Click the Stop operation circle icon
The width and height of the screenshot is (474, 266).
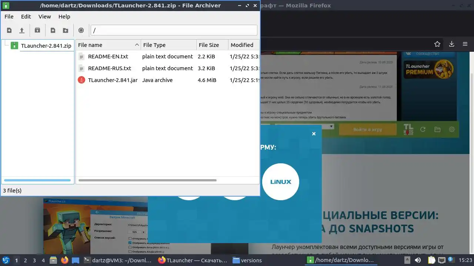81,30
